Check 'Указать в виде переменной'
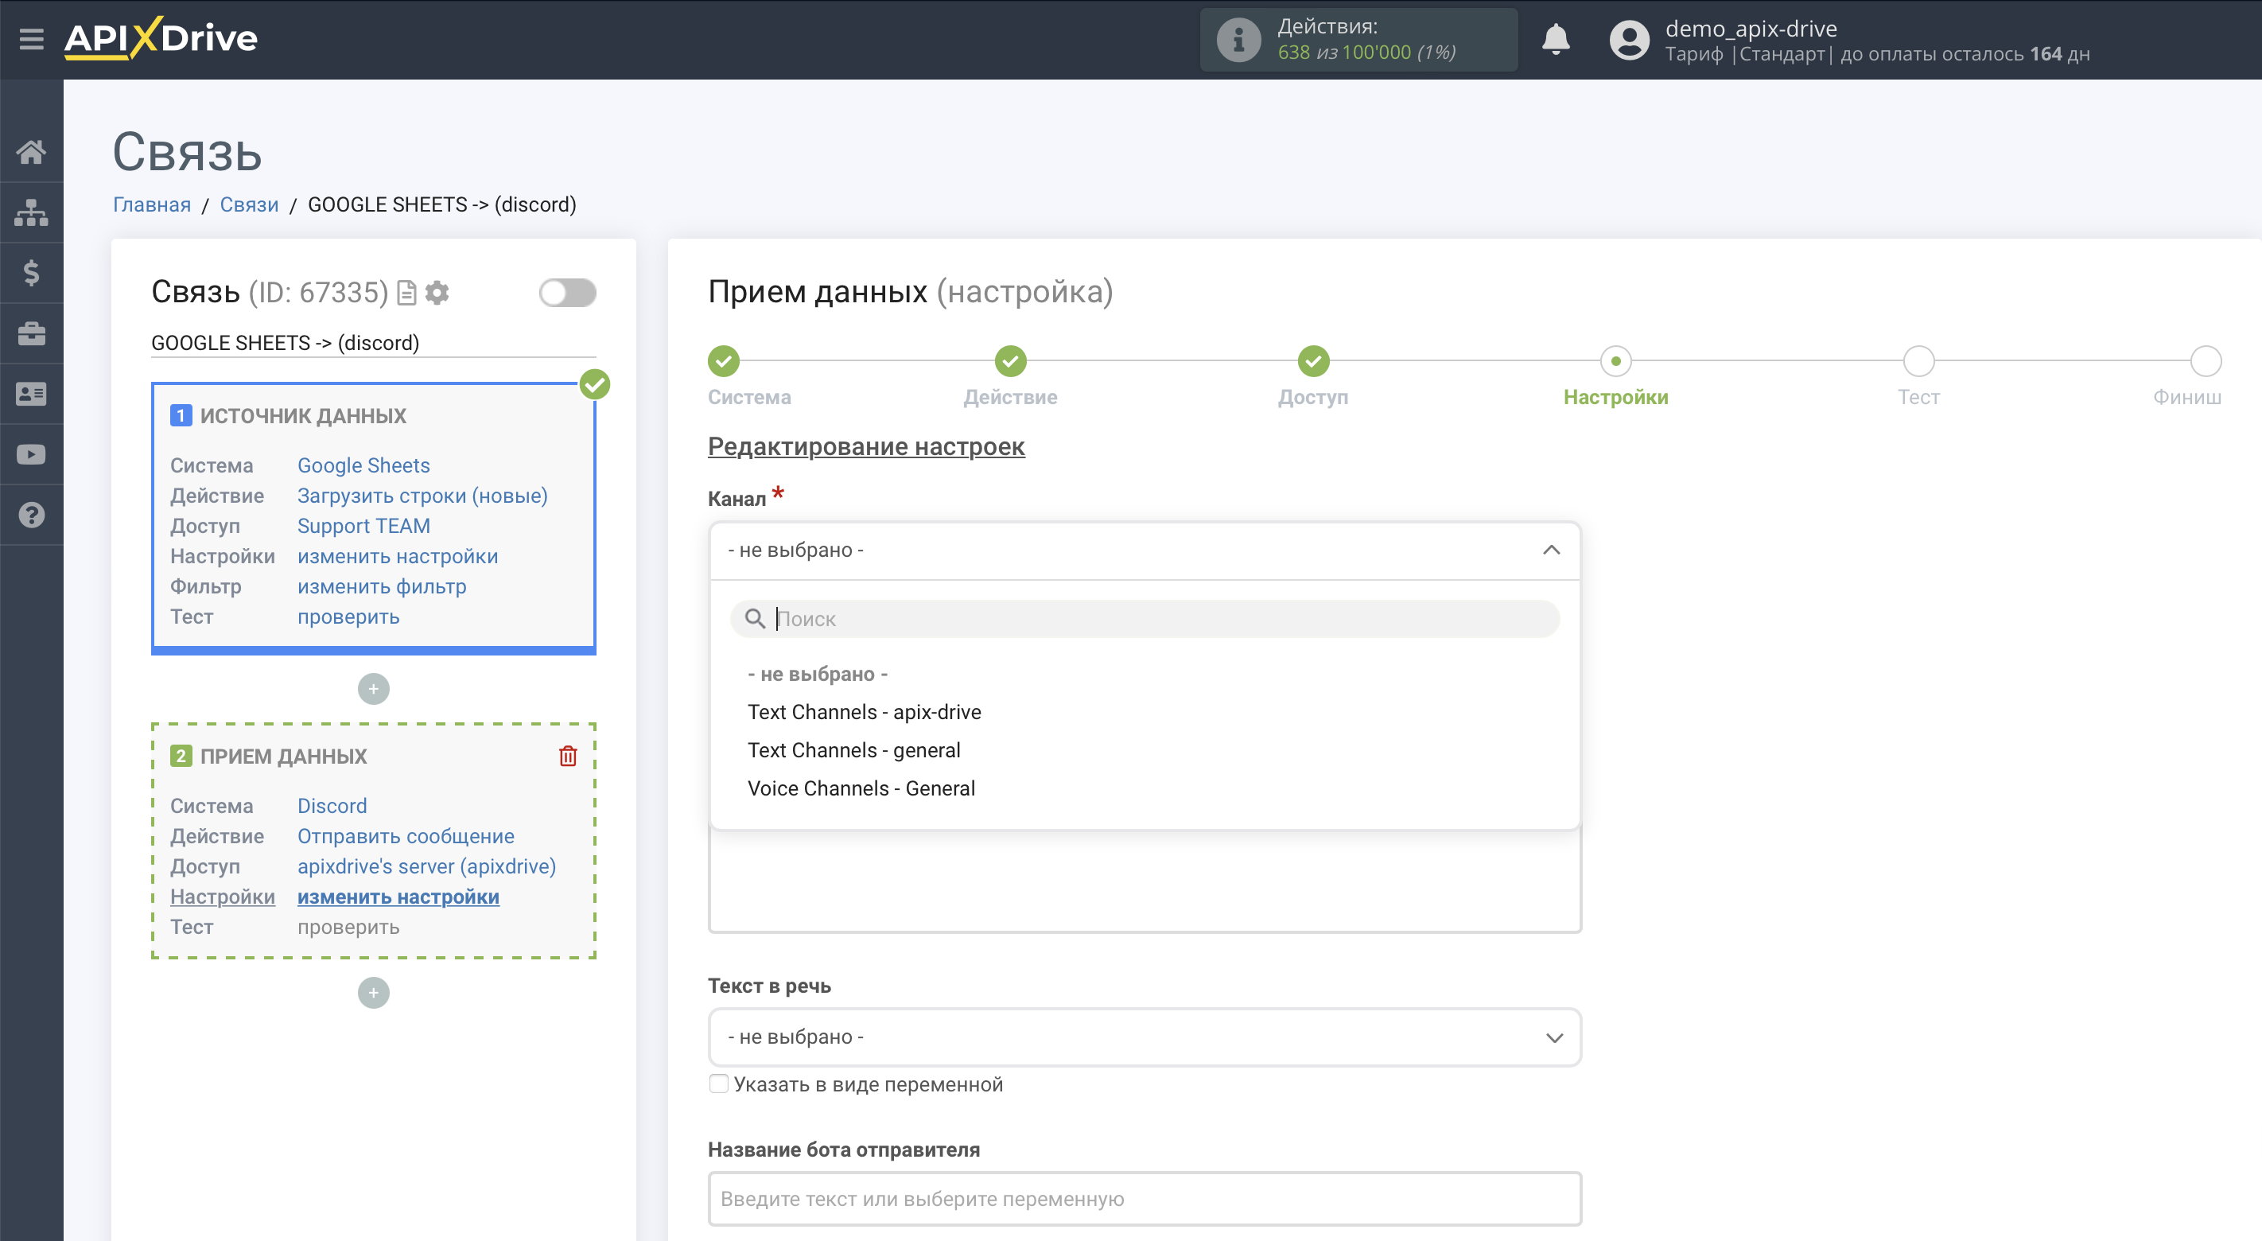Screen dimensions: 2262x1241 point(718,1083)
